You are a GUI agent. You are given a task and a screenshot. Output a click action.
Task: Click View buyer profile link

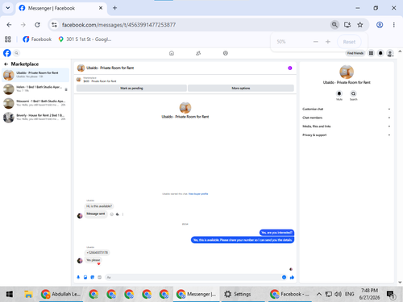pyautogui.click(x=198, y=194)
